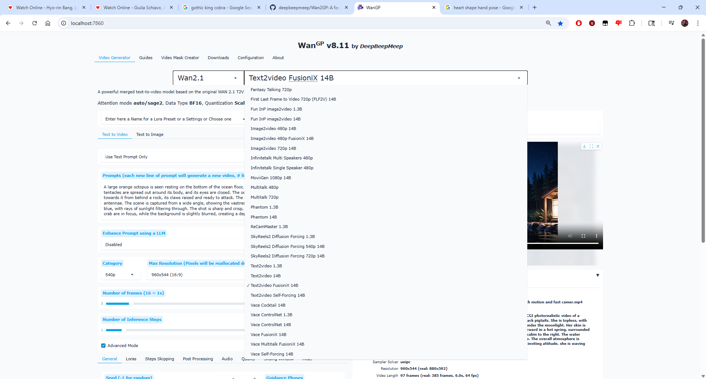Open the 540p Category dropdown
The width and height of the screenshot is (706, 379).
coord(120,275)
